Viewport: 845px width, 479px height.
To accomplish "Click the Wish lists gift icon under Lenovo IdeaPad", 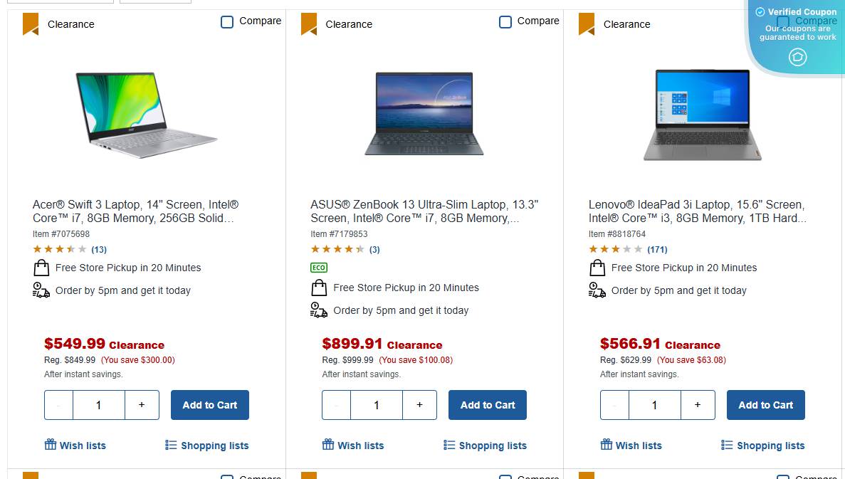I will click(x=607, y=445).
